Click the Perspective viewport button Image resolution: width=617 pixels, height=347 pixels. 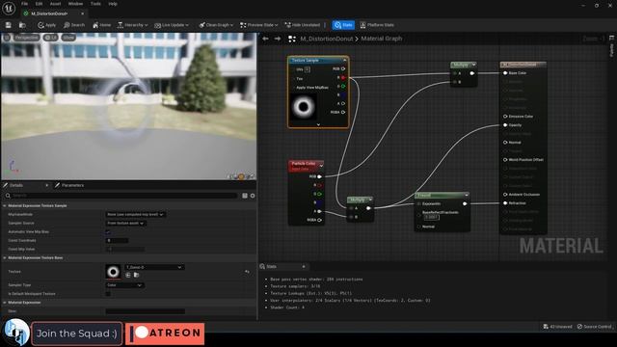point(26,38)
